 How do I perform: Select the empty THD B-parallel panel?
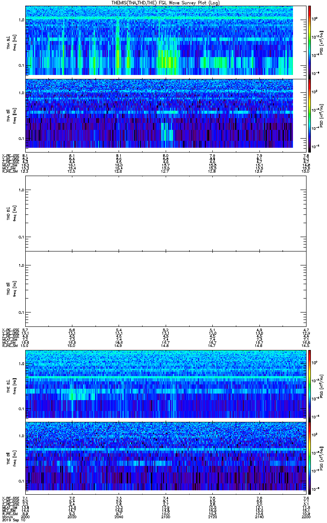166,289
